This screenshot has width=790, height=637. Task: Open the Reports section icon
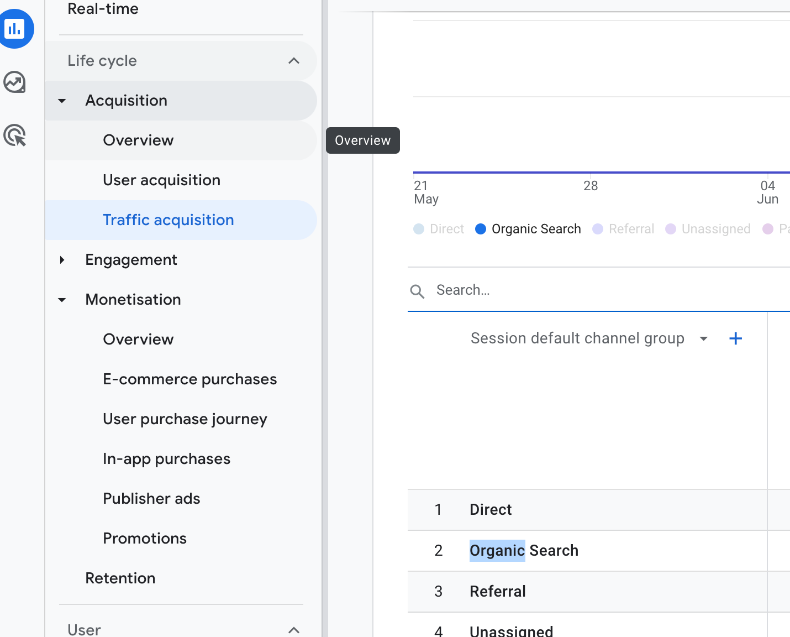tap(17, 29)
